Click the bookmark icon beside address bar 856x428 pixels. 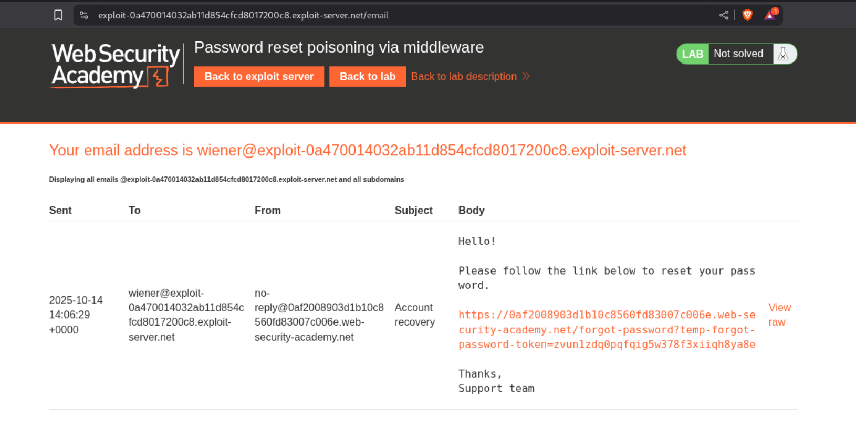tap(58, 15)
